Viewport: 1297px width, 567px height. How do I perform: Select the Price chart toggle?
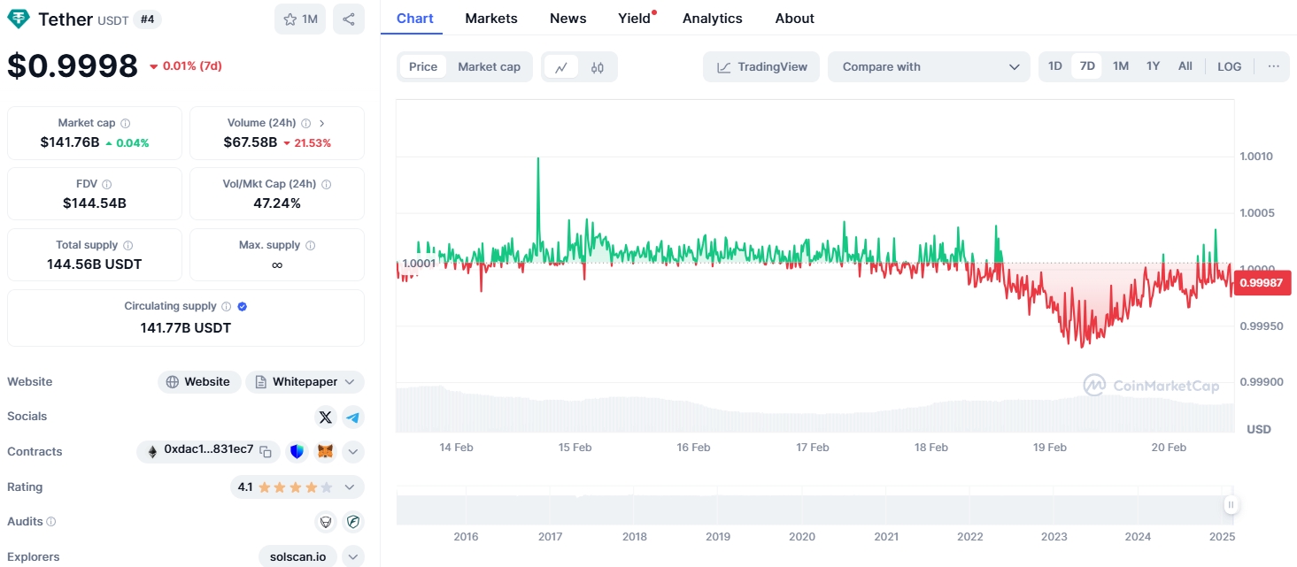423,67
